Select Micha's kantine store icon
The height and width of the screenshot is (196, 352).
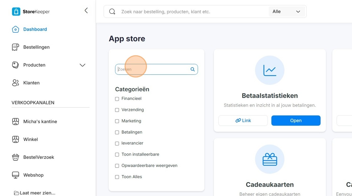(15, 121)
